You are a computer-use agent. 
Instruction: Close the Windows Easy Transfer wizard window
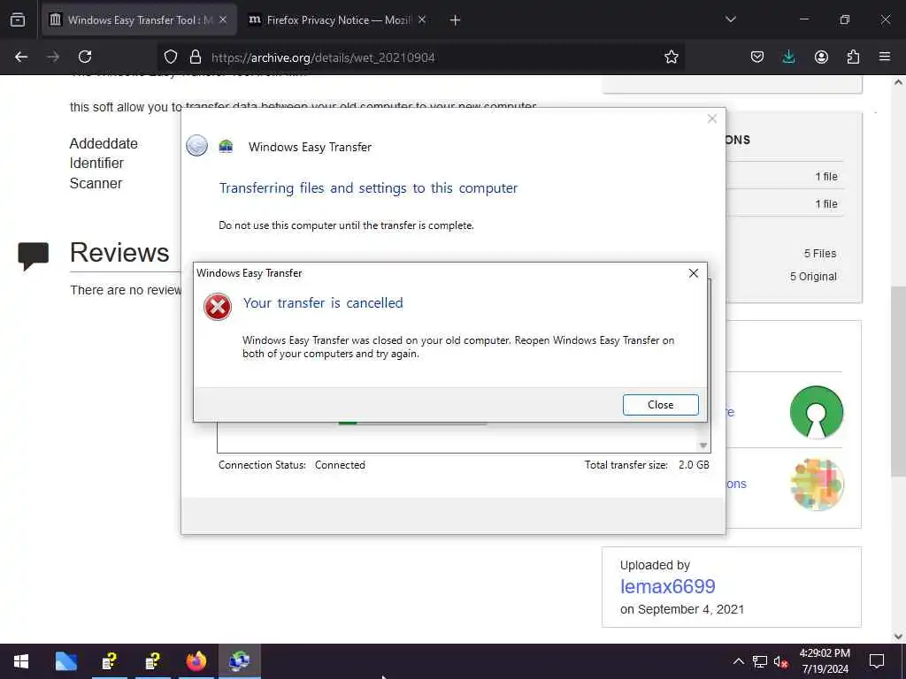[x=712, y=118]
